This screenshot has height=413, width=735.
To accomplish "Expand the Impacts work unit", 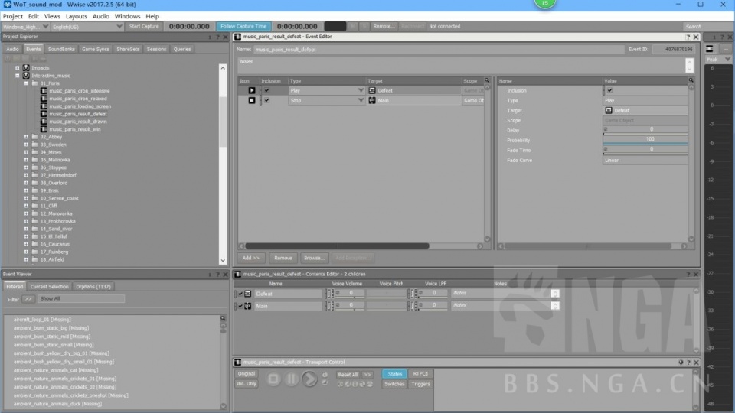I will [x=18, y=68].
